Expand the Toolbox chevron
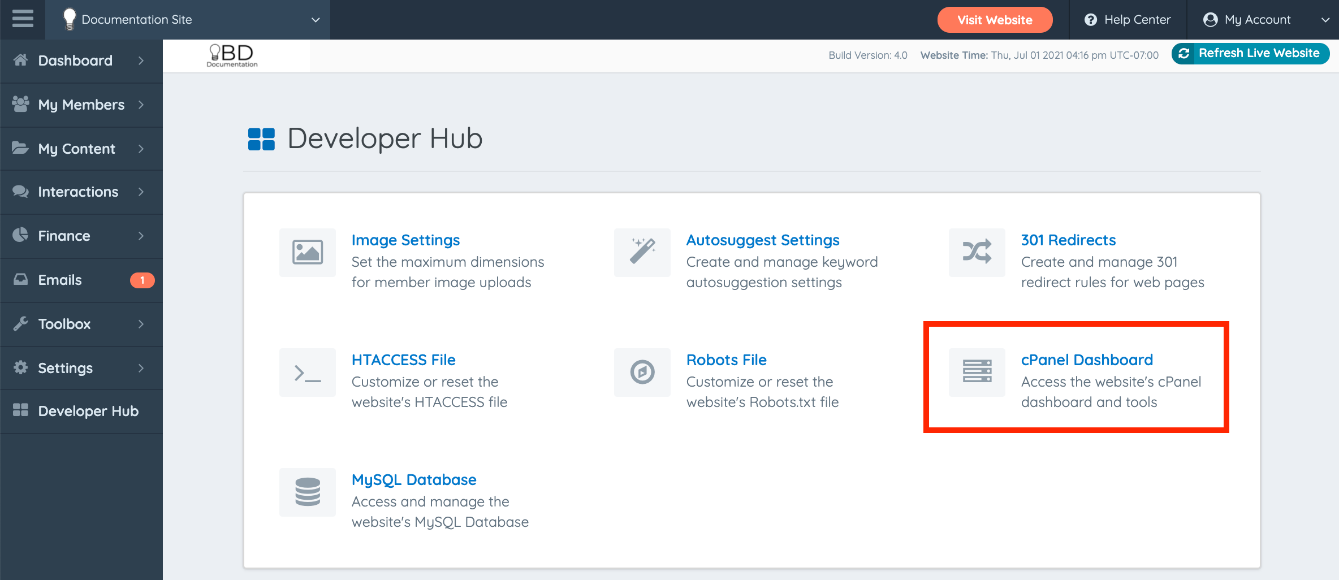The width and height of the screenshot is (1339, 580). pyautogui.click(x=141, y=324)
